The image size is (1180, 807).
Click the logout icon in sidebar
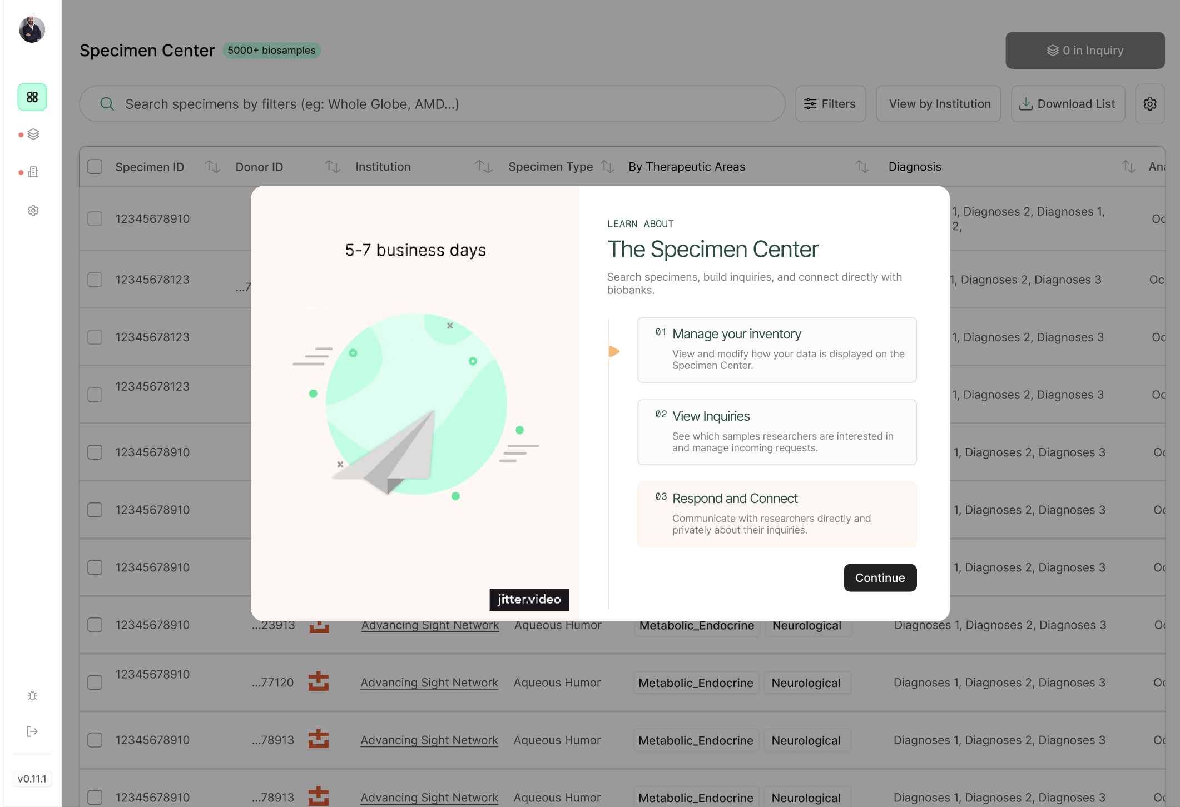(x=32, y=731)
